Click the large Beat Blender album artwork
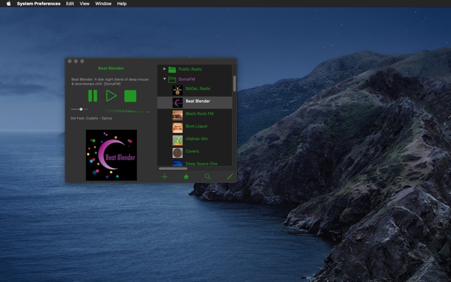451x282 pixels. (111, 155)
